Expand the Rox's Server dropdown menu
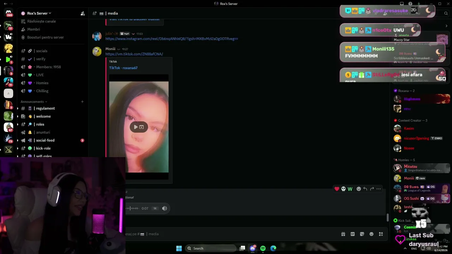452x254 pixels. [x=39, y=13]
